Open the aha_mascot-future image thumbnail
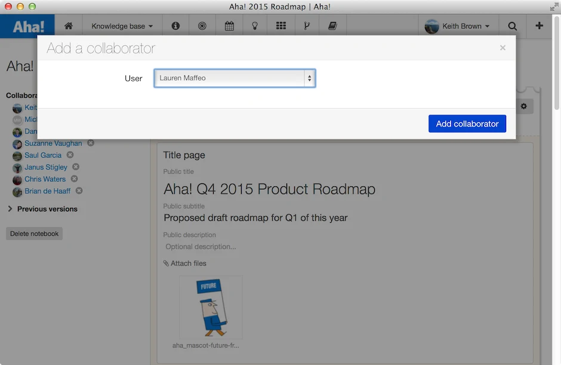This screenshot has height=365, width=561. (211, 307)
